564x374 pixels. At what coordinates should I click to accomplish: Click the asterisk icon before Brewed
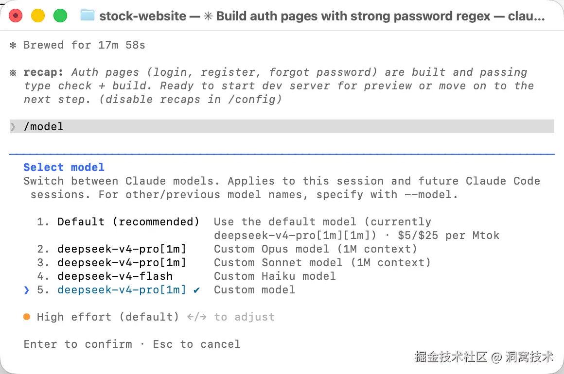(13, 45)
